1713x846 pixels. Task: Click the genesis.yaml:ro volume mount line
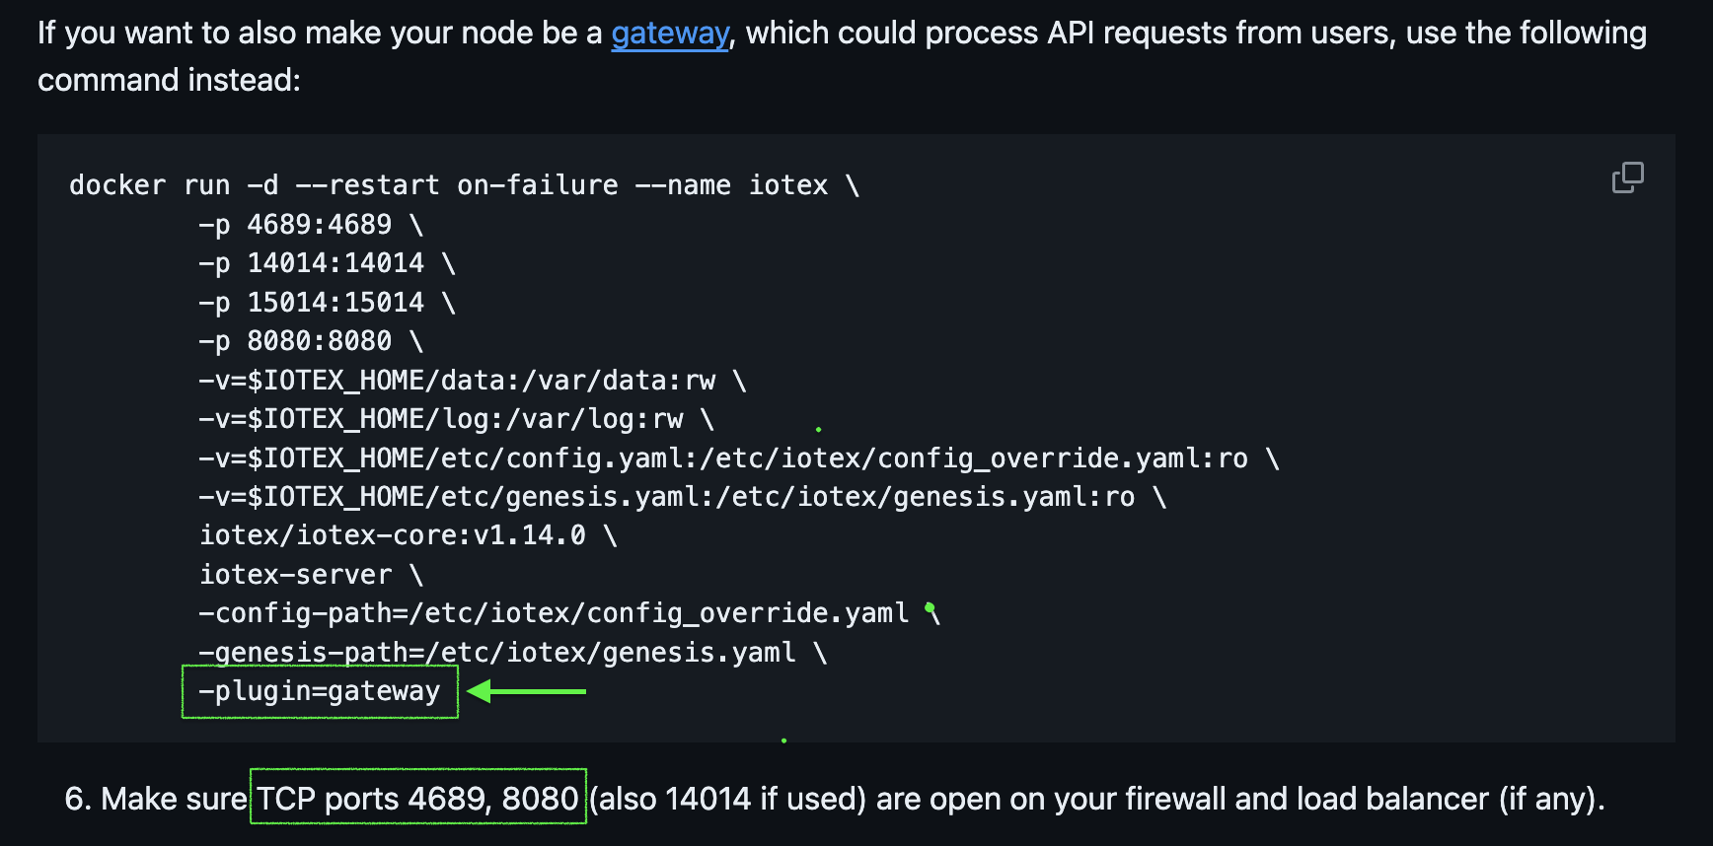tap(682, 497)
